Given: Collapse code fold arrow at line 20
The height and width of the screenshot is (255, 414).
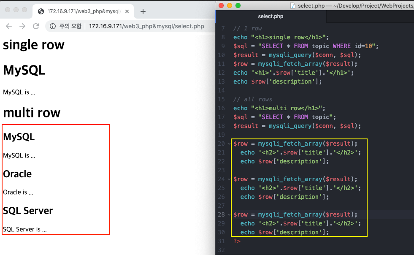Looking at the screenshot, I should [x=229, y=144].
